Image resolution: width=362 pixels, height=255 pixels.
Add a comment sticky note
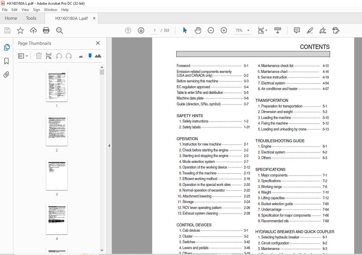[x=297, y=30]
